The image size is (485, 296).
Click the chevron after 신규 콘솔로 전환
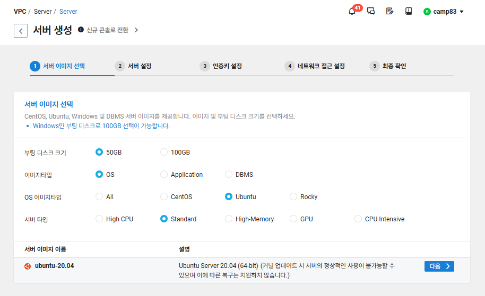136,30
